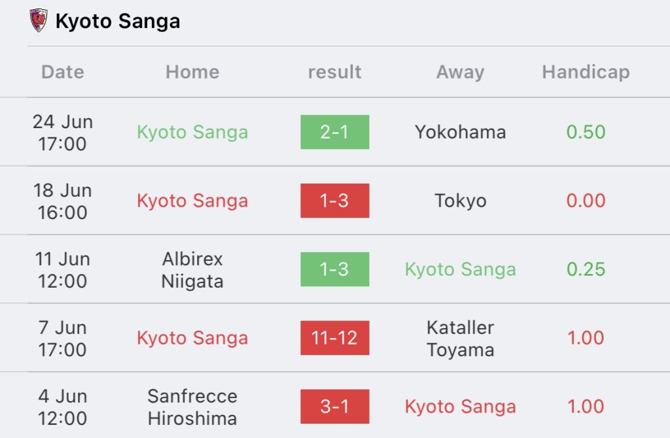Select the Home column header

[192, 72]
